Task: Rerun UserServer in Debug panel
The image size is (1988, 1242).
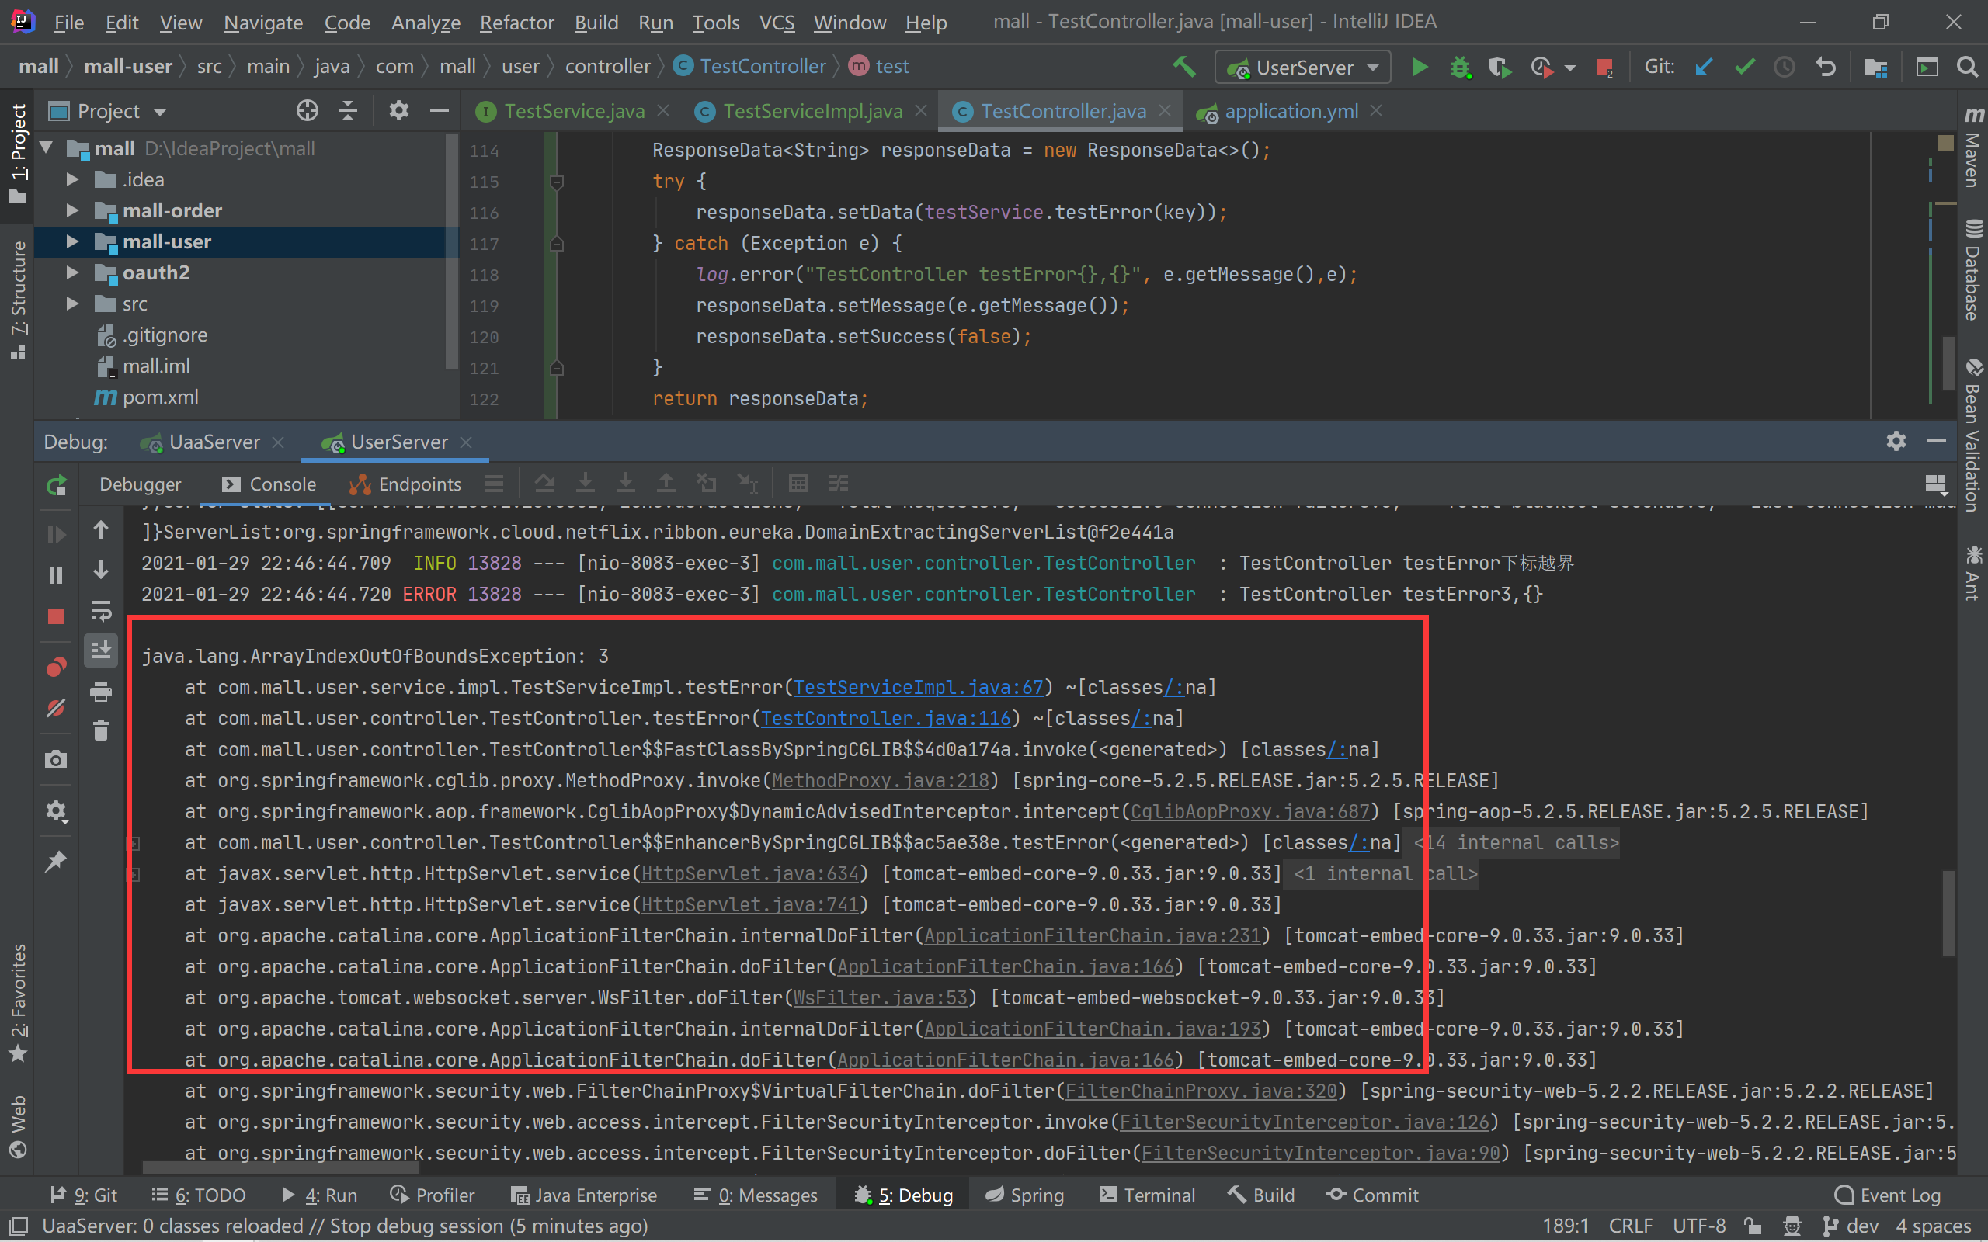Action: click(56, 486)
